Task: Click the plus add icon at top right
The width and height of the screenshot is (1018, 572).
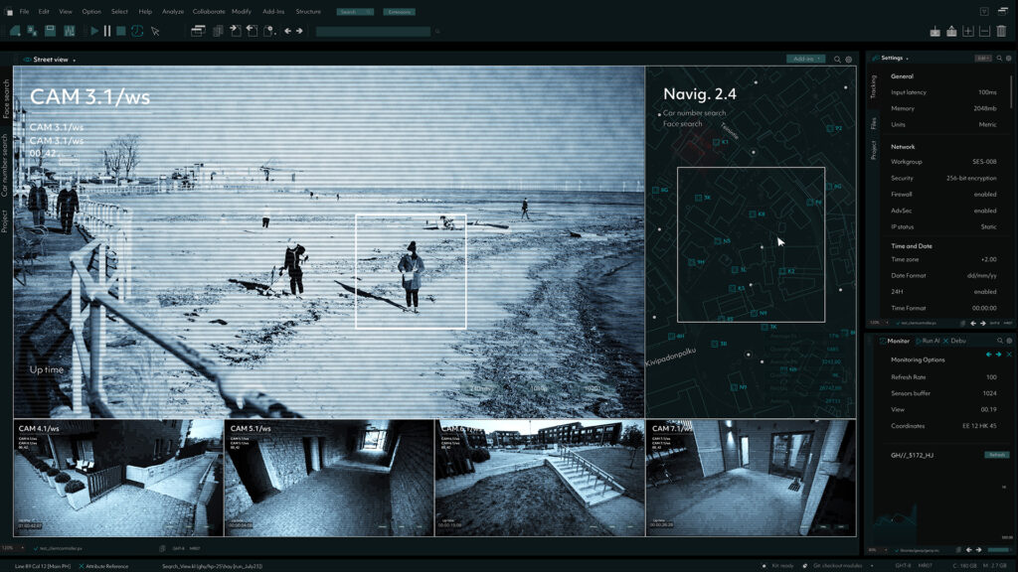Action: pos(968,31)
